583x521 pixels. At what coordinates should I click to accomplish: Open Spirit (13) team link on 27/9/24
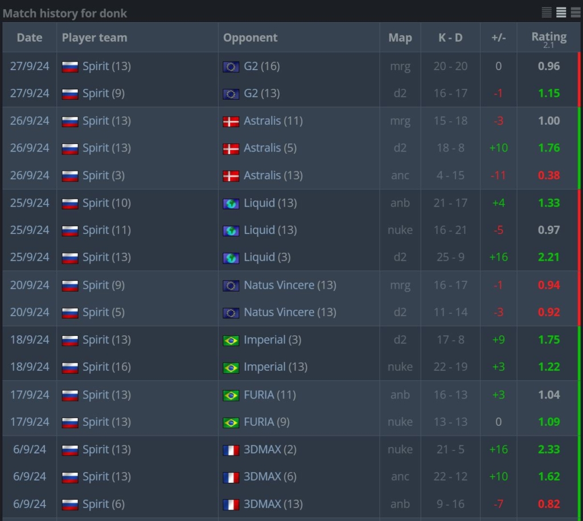(106, 66)
